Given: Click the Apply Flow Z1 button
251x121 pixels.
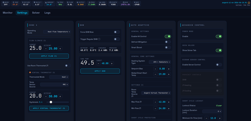Looking at the screenshot, I should tap(49, 56).
